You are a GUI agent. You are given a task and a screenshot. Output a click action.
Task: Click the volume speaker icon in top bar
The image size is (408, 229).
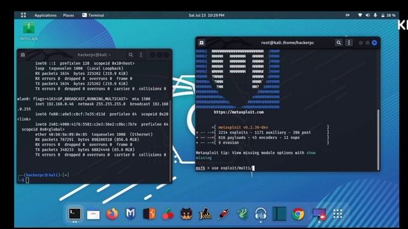[367, 15]
